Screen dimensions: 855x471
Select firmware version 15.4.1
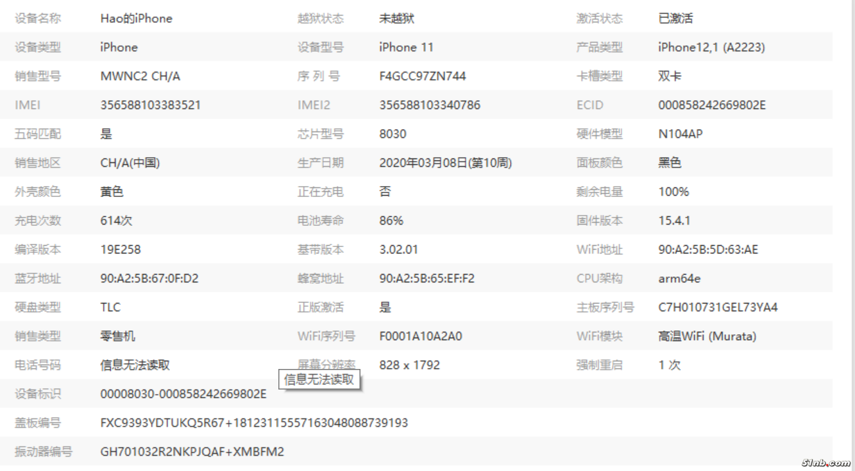click(673, 221)
